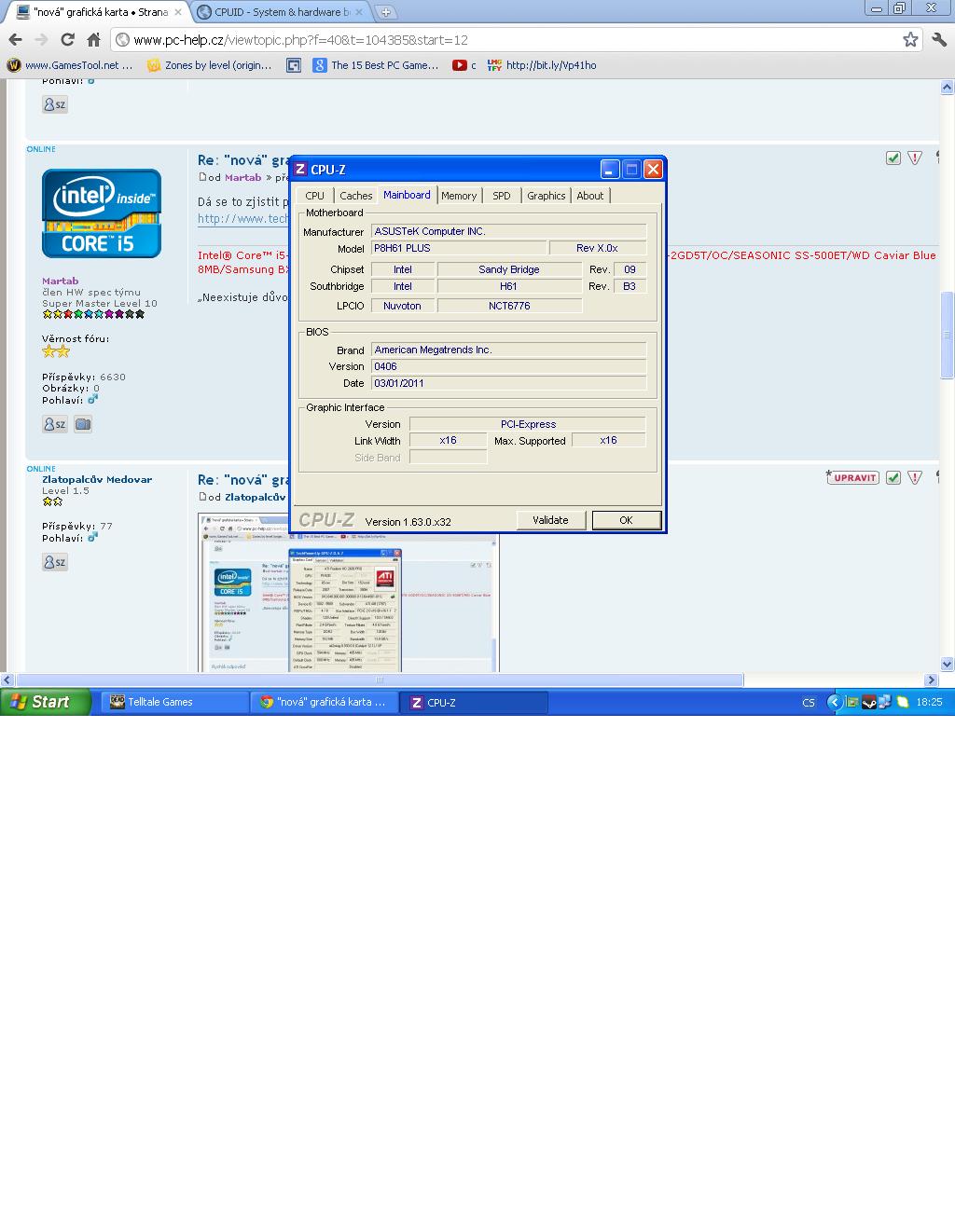Click the PCI-Express version field
This screenshot has width=955, height=1208.
528,424
